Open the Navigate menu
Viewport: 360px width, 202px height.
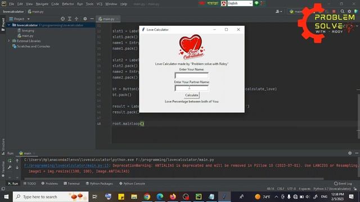[42, 4]
